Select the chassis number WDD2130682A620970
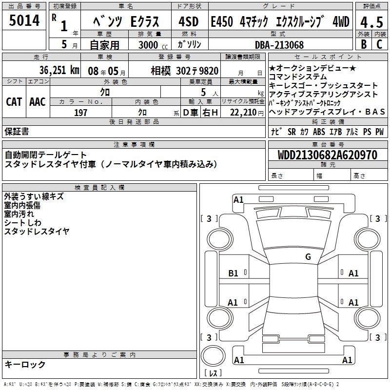 click(328, 155)
